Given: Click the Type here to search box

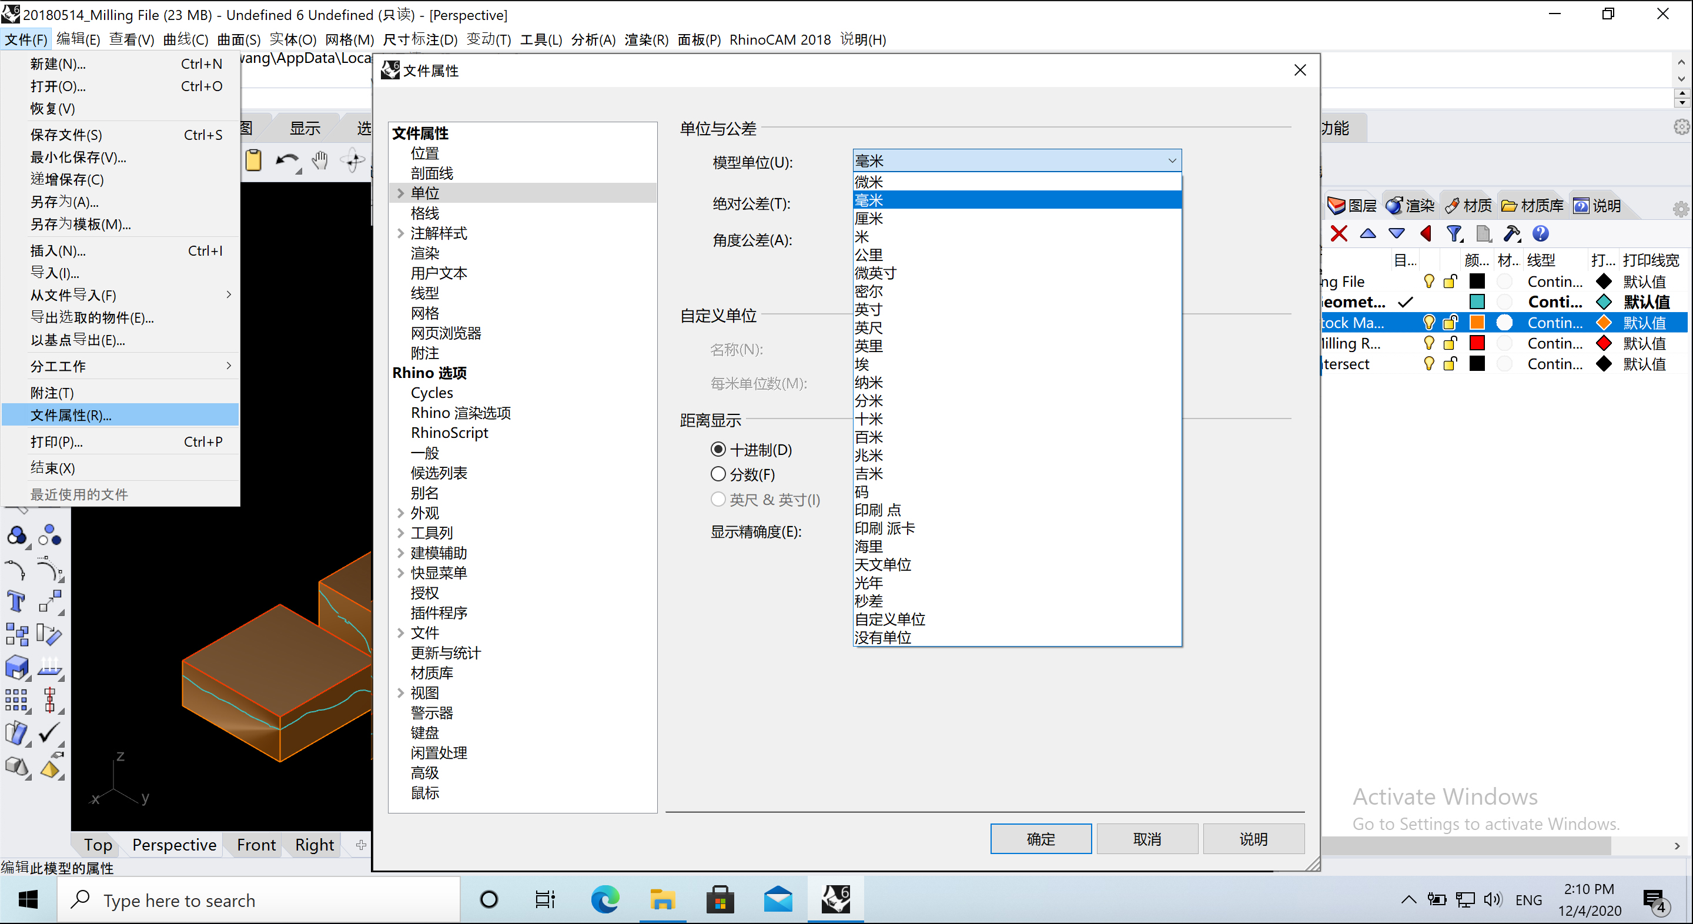Looking at the screenshot, I should click(x=259, y=899).
